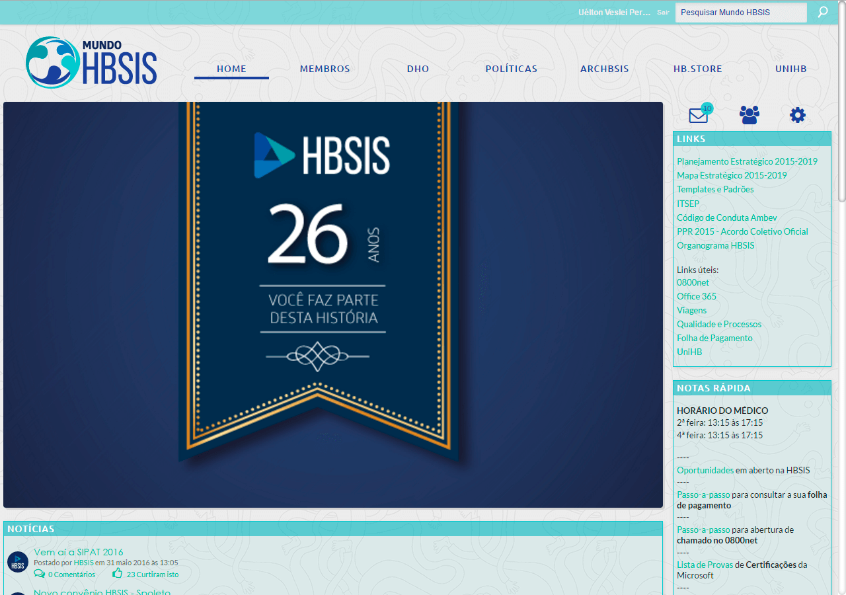Open the Office 365 link
846x595 pixels.
[x=697, y=296]
